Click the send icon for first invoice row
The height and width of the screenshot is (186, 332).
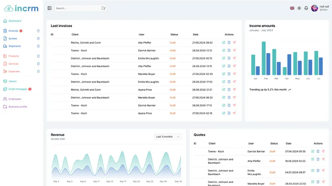[234, 43]
